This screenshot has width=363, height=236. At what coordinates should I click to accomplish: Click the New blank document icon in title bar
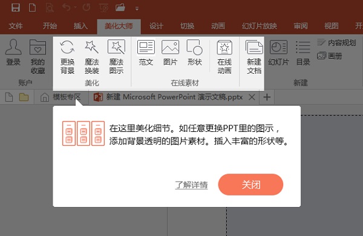pyautogui.click(x=32, y=8)
